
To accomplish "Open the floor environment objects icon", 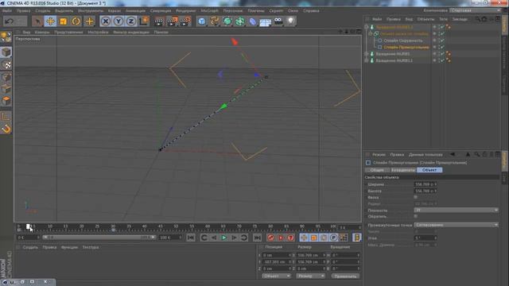I will pos(266,22).
